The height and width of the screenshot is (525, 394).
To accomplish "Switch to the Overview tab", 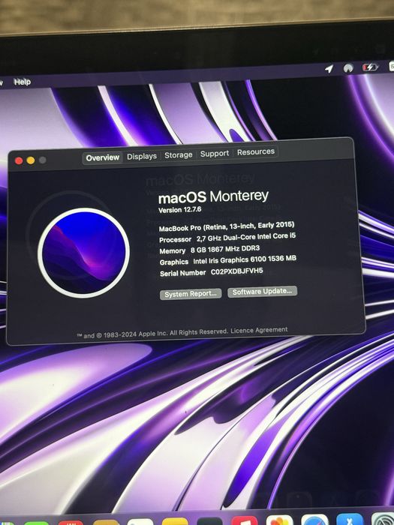I will (x=103, y=157).
